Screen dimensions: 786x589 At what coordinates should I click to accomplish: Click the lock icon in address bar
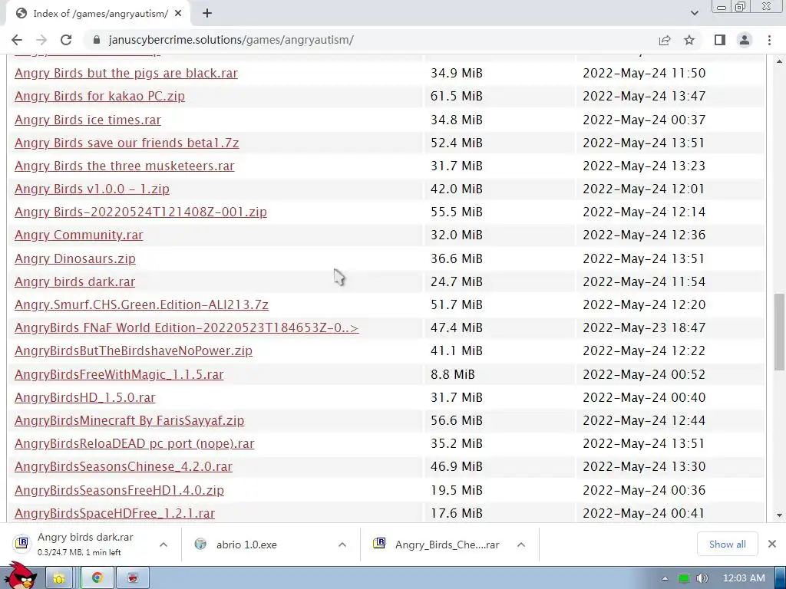point(97,40)
